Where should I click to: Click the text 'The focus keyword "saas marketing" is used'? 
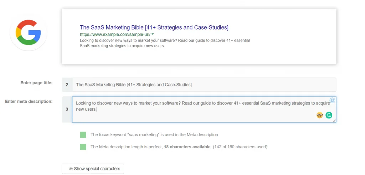(154, 134)
